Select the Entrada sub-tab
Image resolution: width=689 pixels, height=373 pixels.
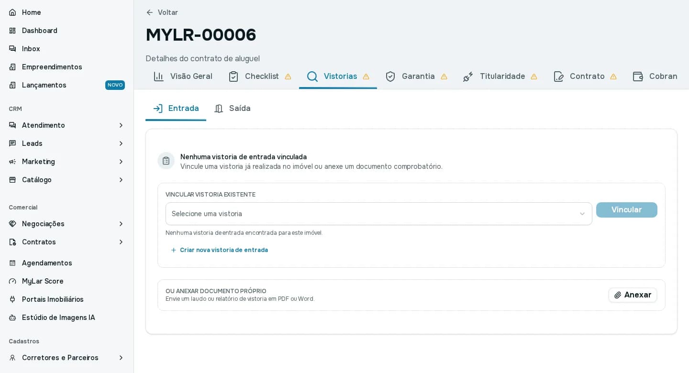[176, 109]
